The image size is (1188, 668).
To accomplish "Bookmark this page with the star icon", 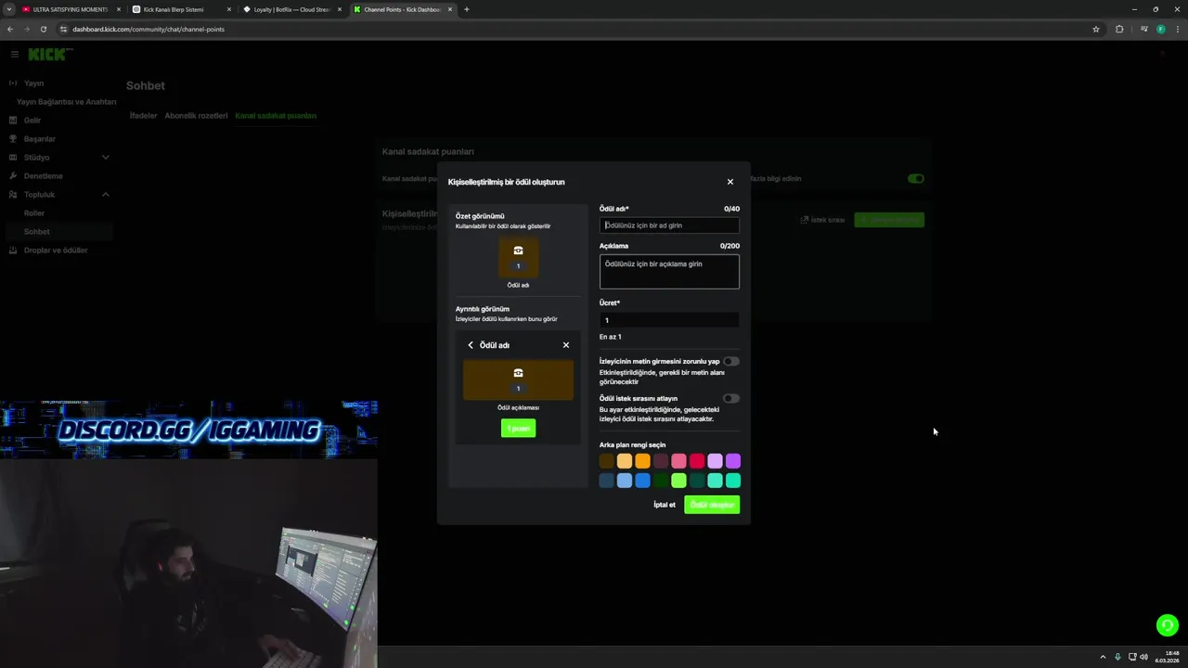I will 1096,29.
